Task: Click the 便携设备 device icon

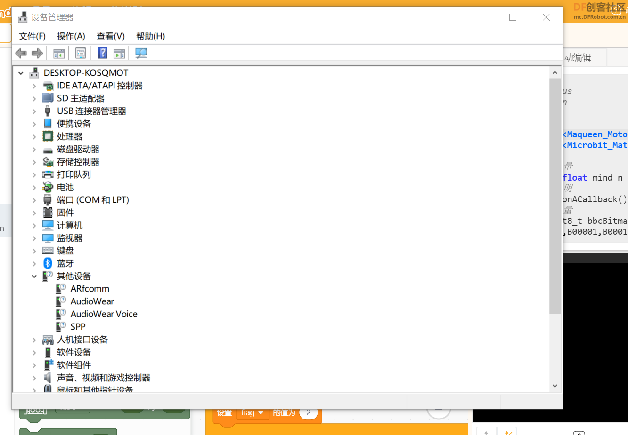Action: [48, 124]
